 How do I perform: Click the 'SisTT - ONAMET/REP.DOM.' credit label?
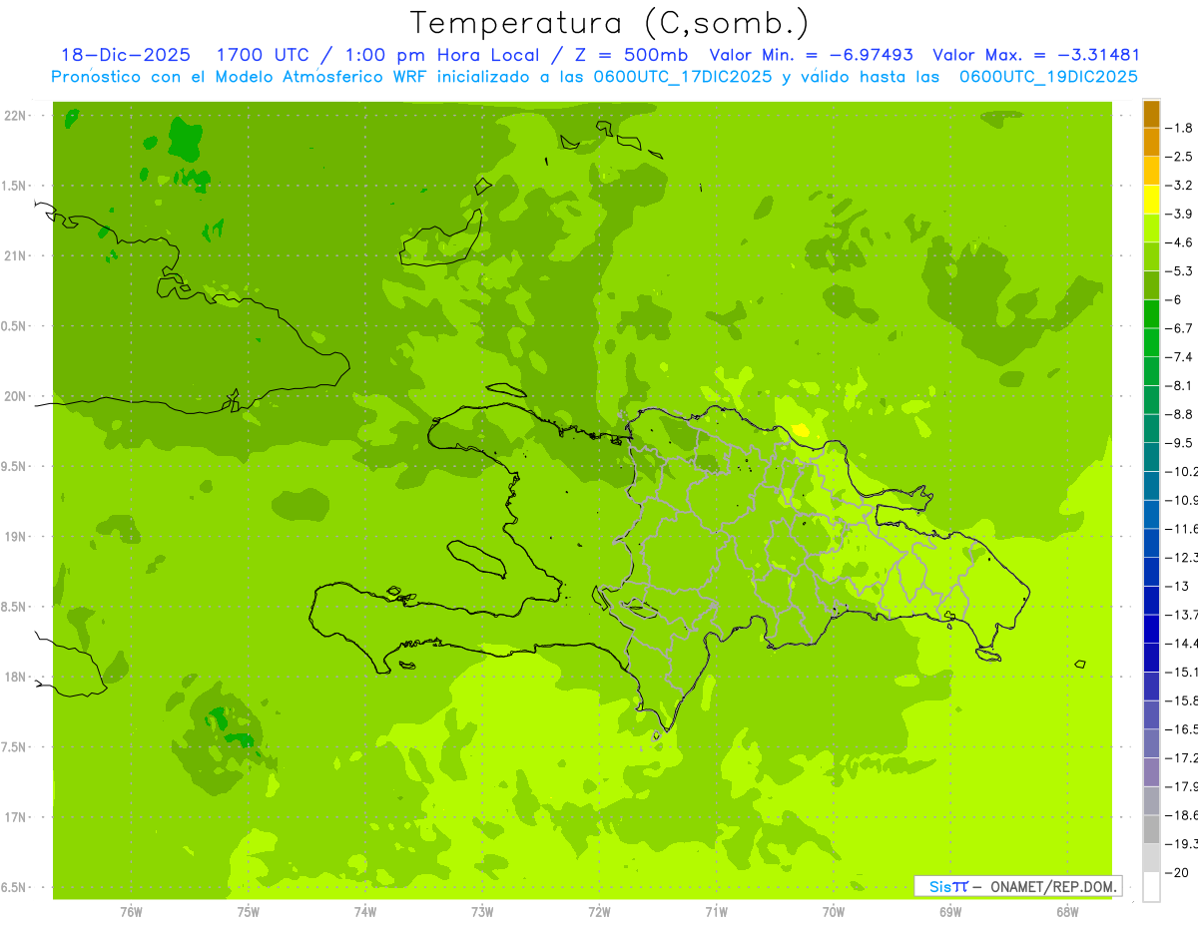(x=1018, y=886)
